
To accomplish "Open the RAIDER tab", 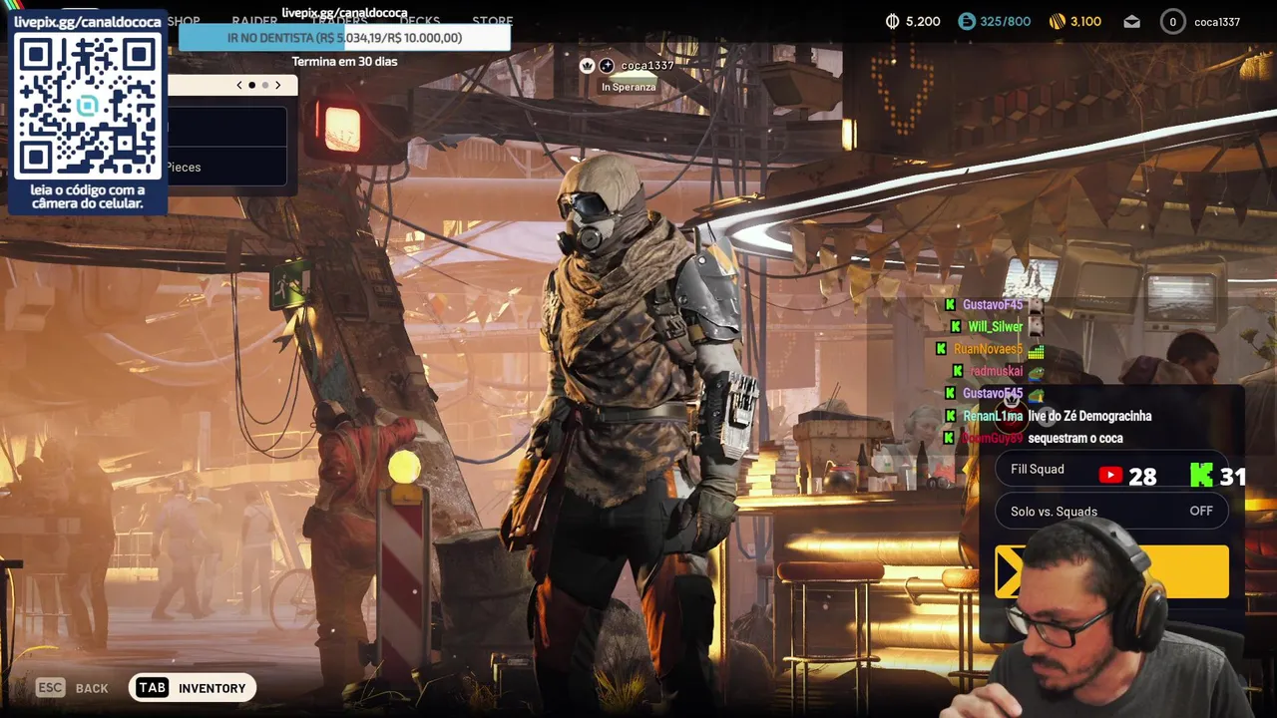I will click(254, 21).
